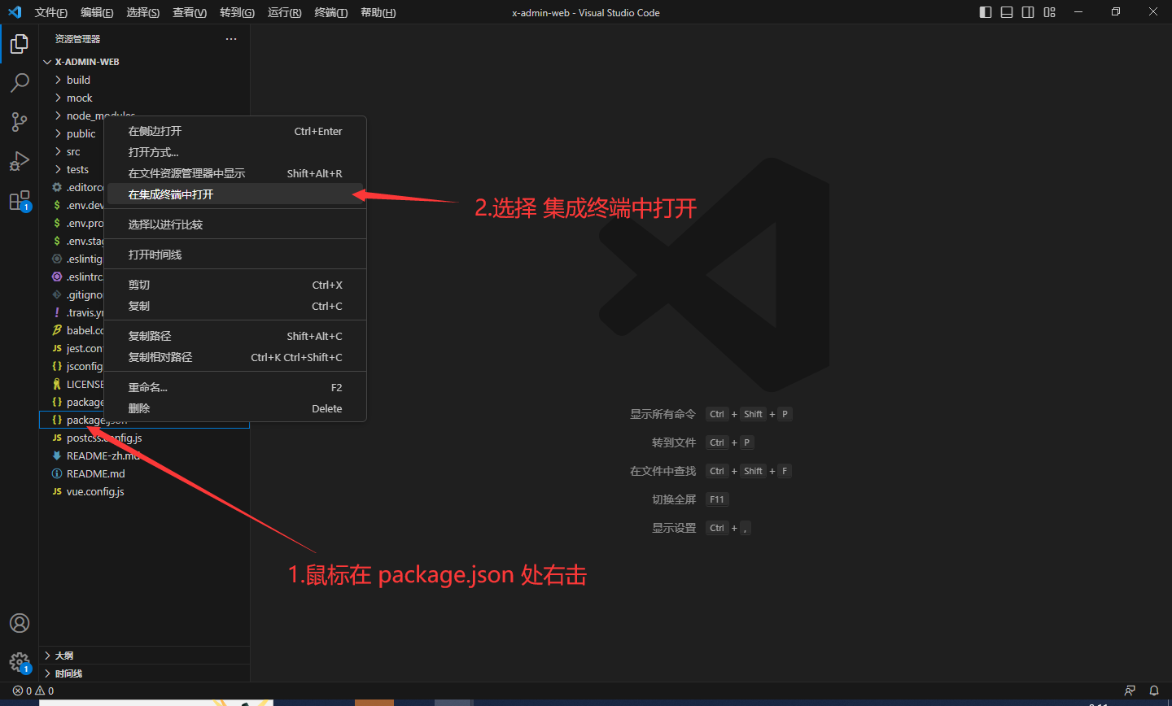
Task: Select the jest.config file
Action: [x=72, y=348]
